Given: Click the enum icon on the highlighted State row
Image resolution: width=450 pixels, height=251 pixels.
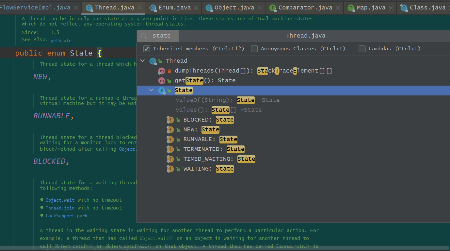Looking at the screenshot, I should pos(161,91).
